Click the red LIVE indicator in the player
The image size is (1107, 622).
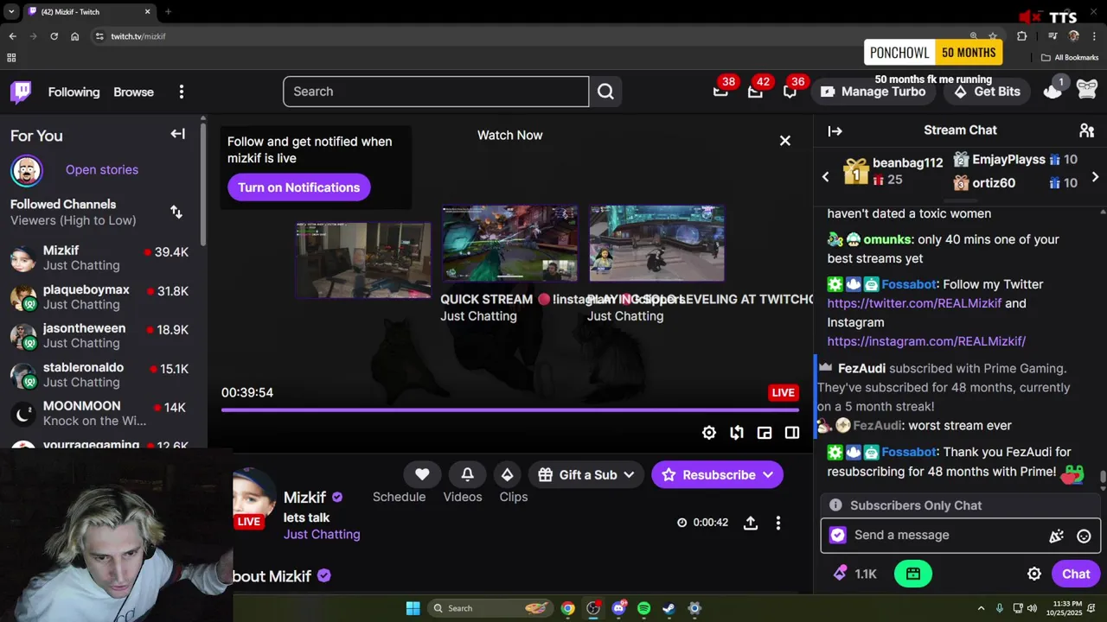click(783, 392)
